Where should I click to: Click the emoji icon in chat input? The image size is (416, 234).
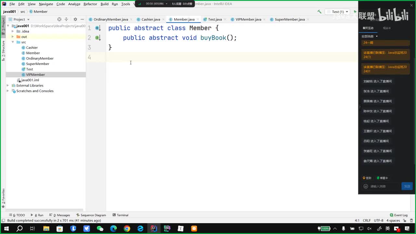pyautogui.click(x=366, y=186)
